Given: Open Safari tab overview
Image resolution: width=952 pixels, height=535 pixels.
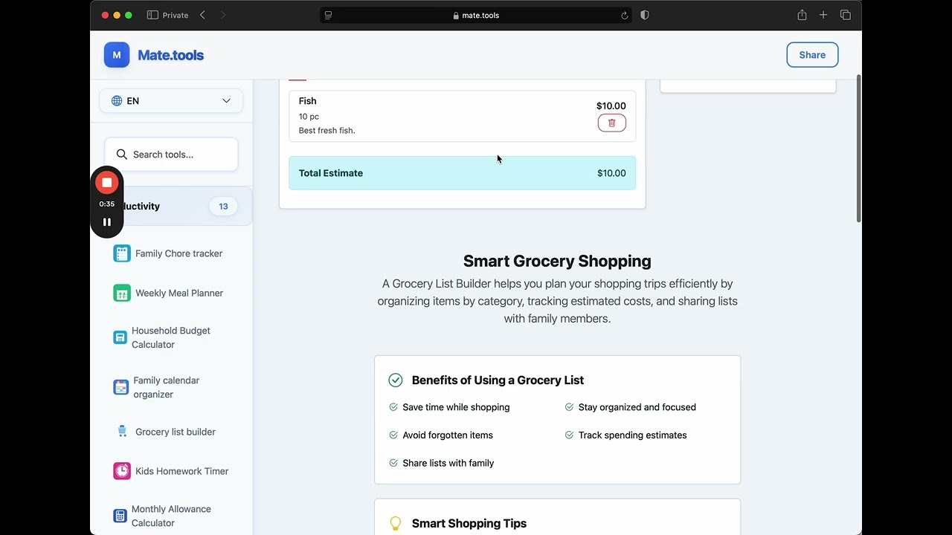Looking at the screenshot, I should click(x=846, y=15).
